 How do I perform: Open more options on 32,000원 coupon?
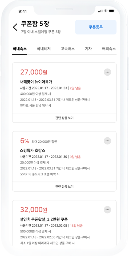coord(107,210)
